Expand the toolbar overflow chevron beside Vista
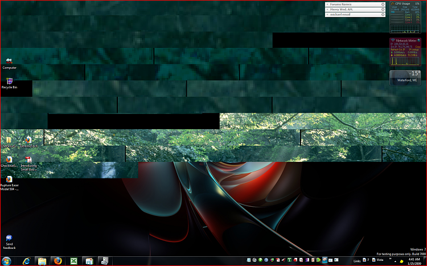This screenshot has width=427, height=266. (x=390, y=259)
